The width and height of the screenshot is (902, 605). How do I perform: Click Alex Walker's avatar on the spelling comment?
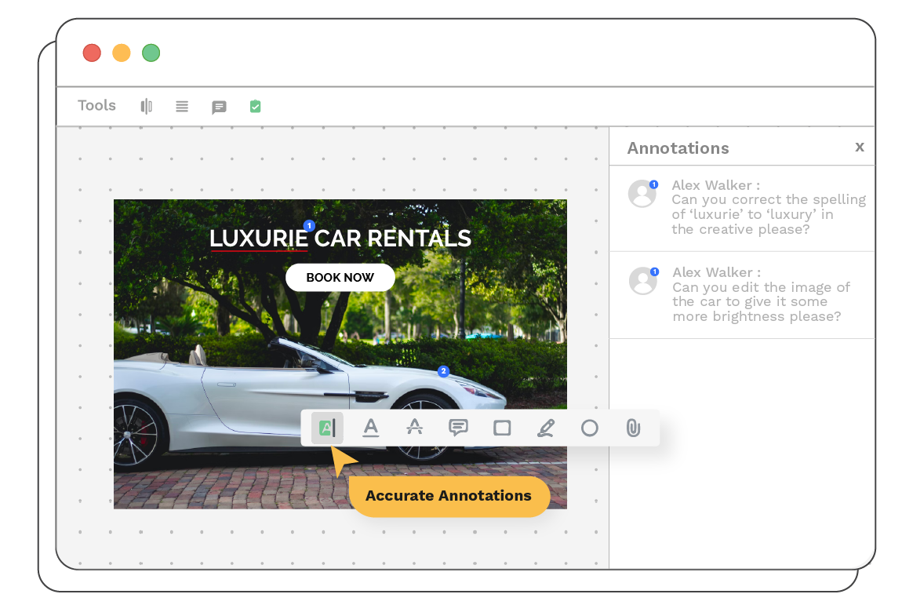click(642, 194)
